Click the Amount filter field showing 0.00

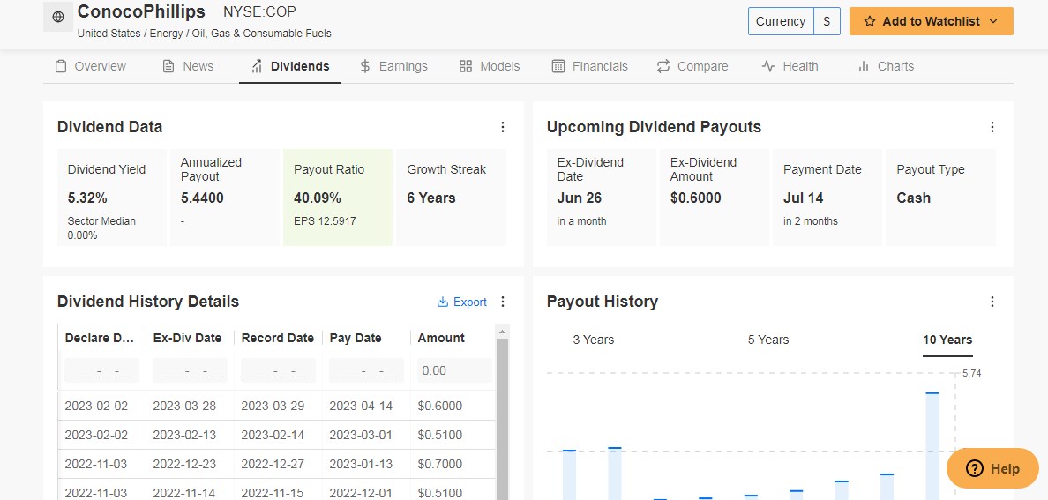(x=454, y=370)
